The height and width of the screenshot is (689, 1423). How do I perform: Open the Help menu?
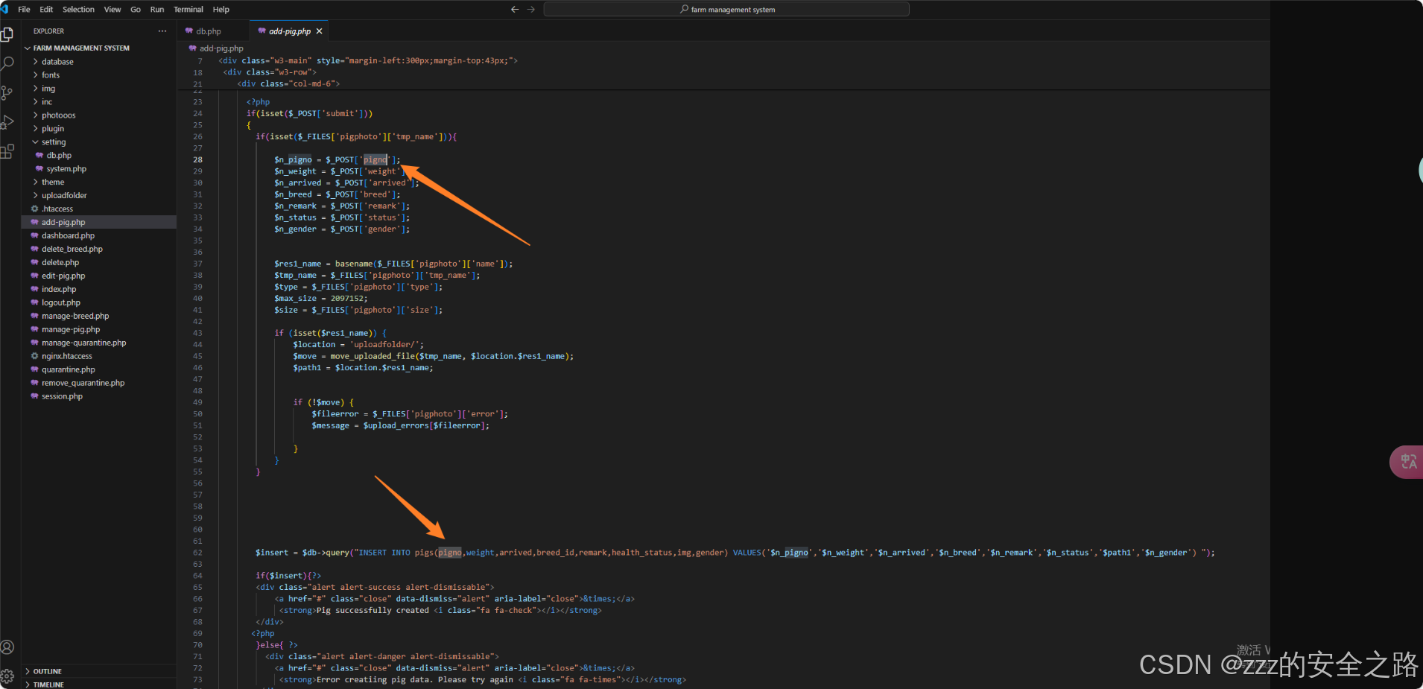221,10
